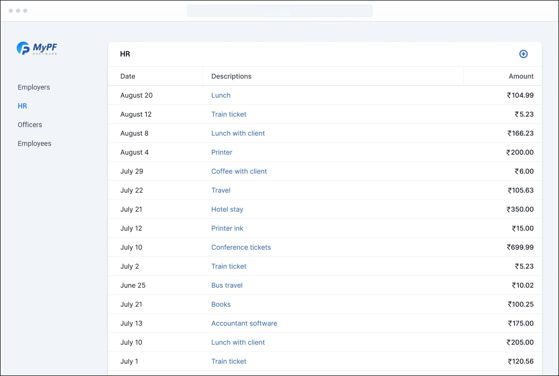Click the ₹699.99 amount

[x=520, y=247]
